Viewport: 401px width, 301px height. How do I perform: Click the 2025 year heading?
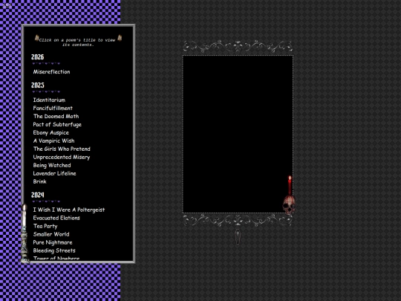38,85
